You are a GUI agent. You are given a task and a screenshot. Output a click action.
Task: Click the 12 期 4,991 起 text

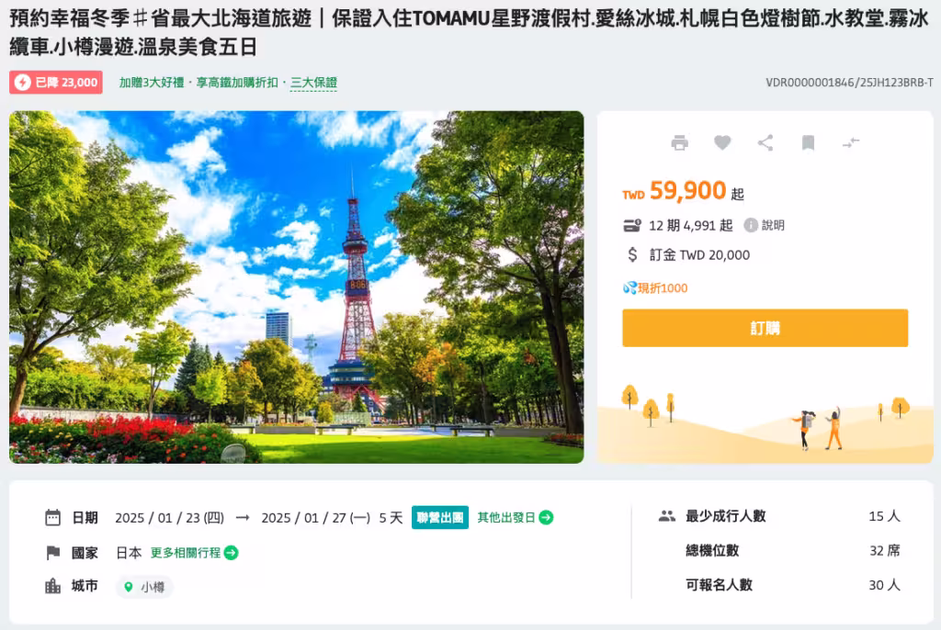point(691,226)
